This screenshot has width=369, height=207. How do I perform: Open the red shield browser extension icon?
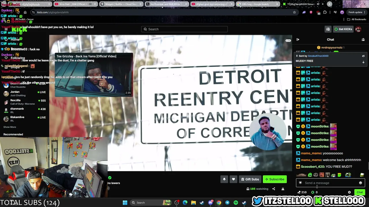pyautogui.click(x=311, y=12)
